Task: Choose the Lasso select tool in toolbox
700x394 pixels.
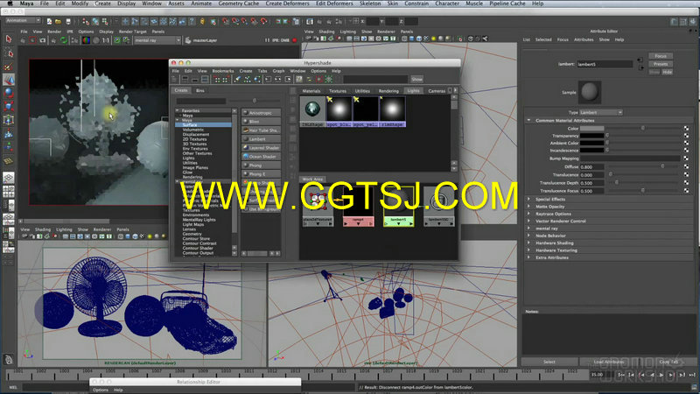Action: click(9, 53)
